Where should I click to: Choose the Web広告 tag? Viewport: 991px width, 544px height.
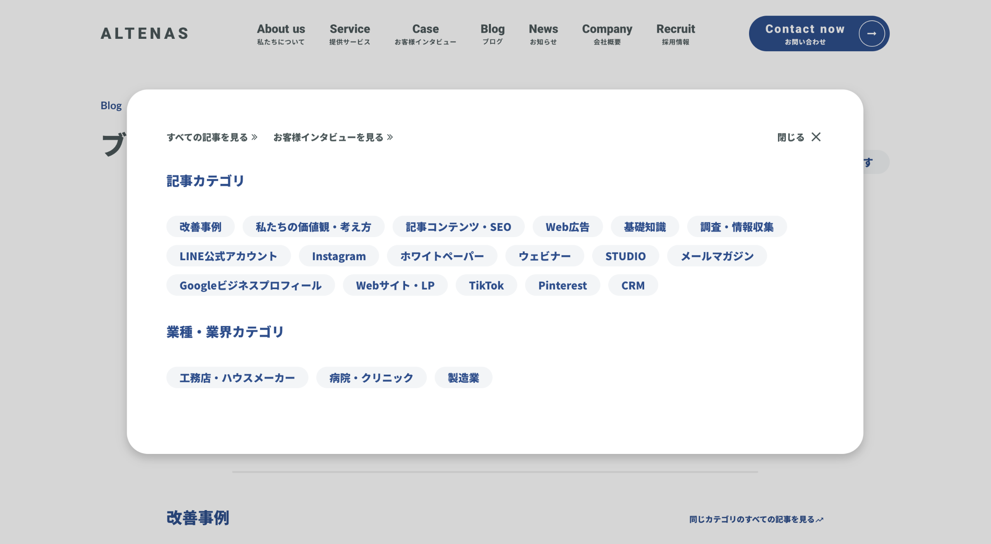click(567, 226)
